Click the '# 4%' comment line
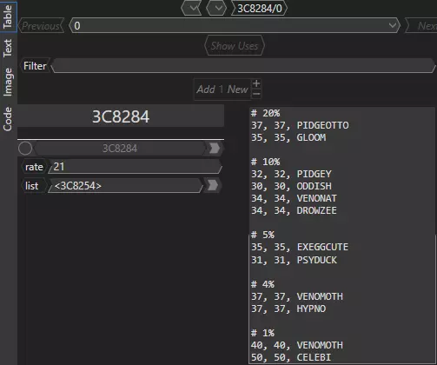Viewport: 437px width, 365px height. click(x=262, y=284)
